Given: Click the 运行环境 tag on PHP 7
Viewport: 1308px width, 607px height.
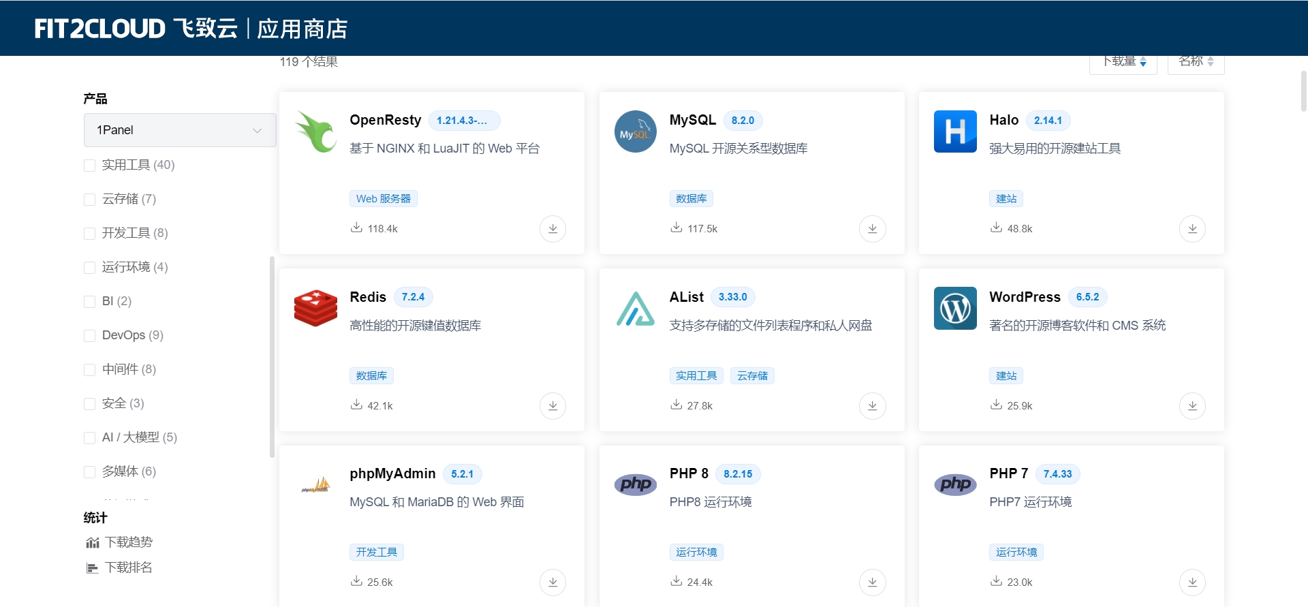Looking at the screenshot, I should tap(1016, 552).
